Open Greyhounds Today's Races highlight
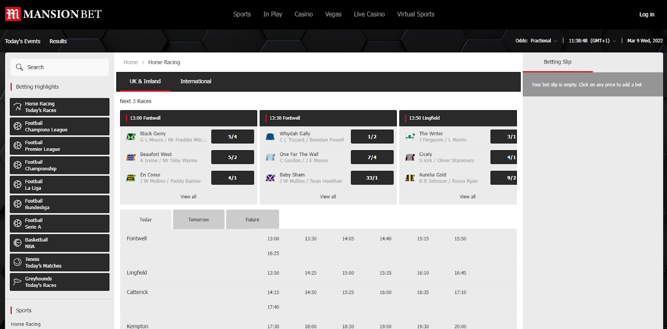667x329 pixels. pos(60,282)
